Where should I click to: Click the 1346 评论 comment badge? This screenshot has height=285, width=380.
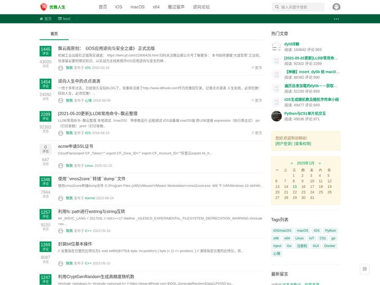tap(45, 182)
